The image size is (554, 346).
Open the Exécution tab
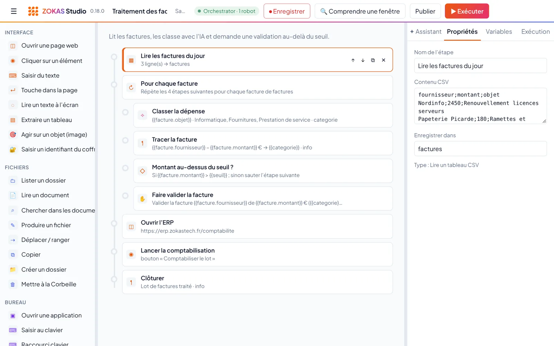pyautogui.click(x=535, y=32)
